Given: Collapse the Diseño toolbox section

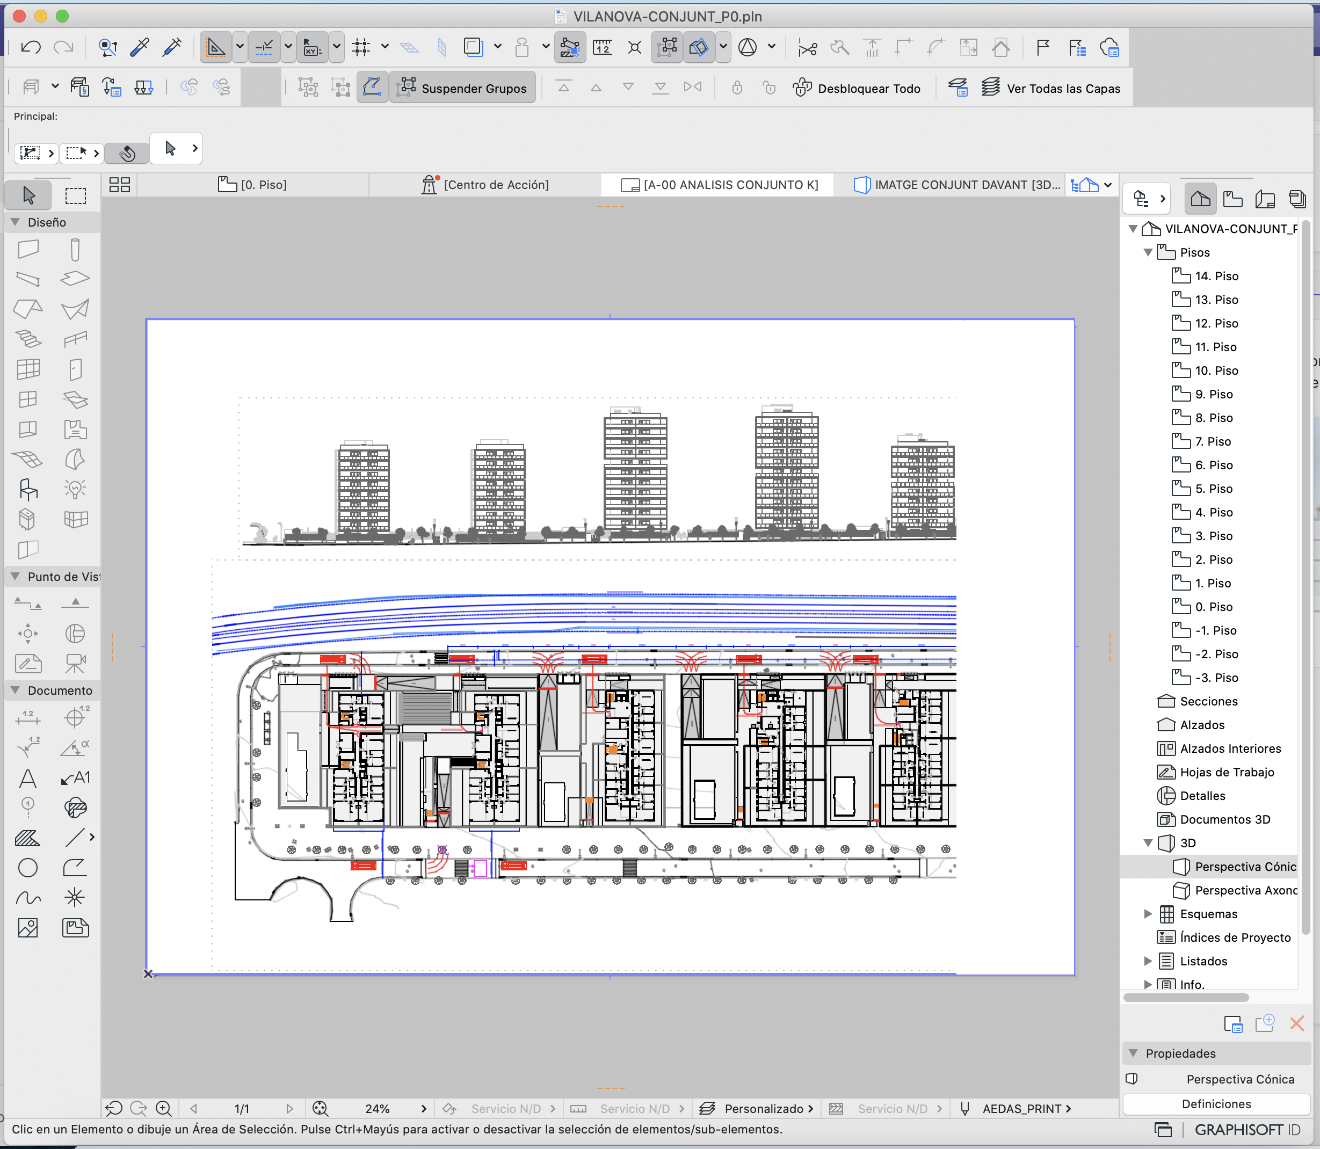Looking at the screenshot, I should [16, 222].
